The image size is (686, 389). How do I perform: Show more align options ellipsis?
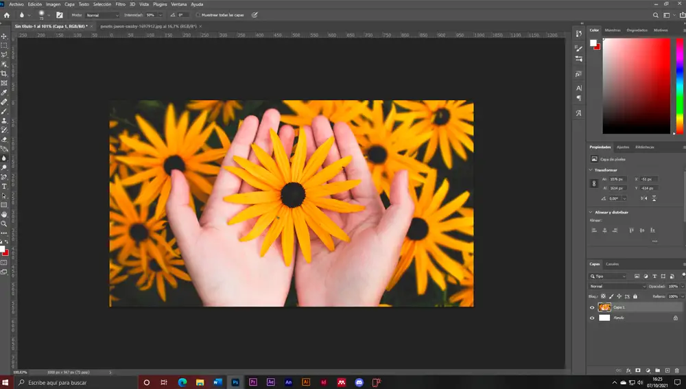click(654, 241)
